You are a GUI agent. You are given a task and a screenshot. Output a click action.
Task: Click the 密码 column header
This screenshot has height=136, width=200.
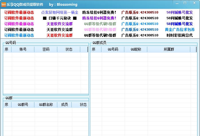46,49
